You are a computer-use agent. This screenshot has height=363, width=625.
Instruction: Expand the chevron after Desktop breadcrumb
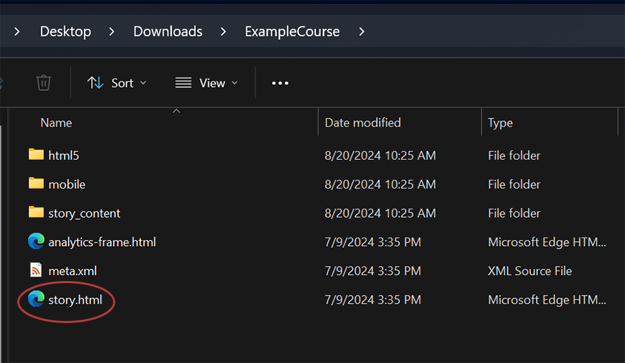112,32
